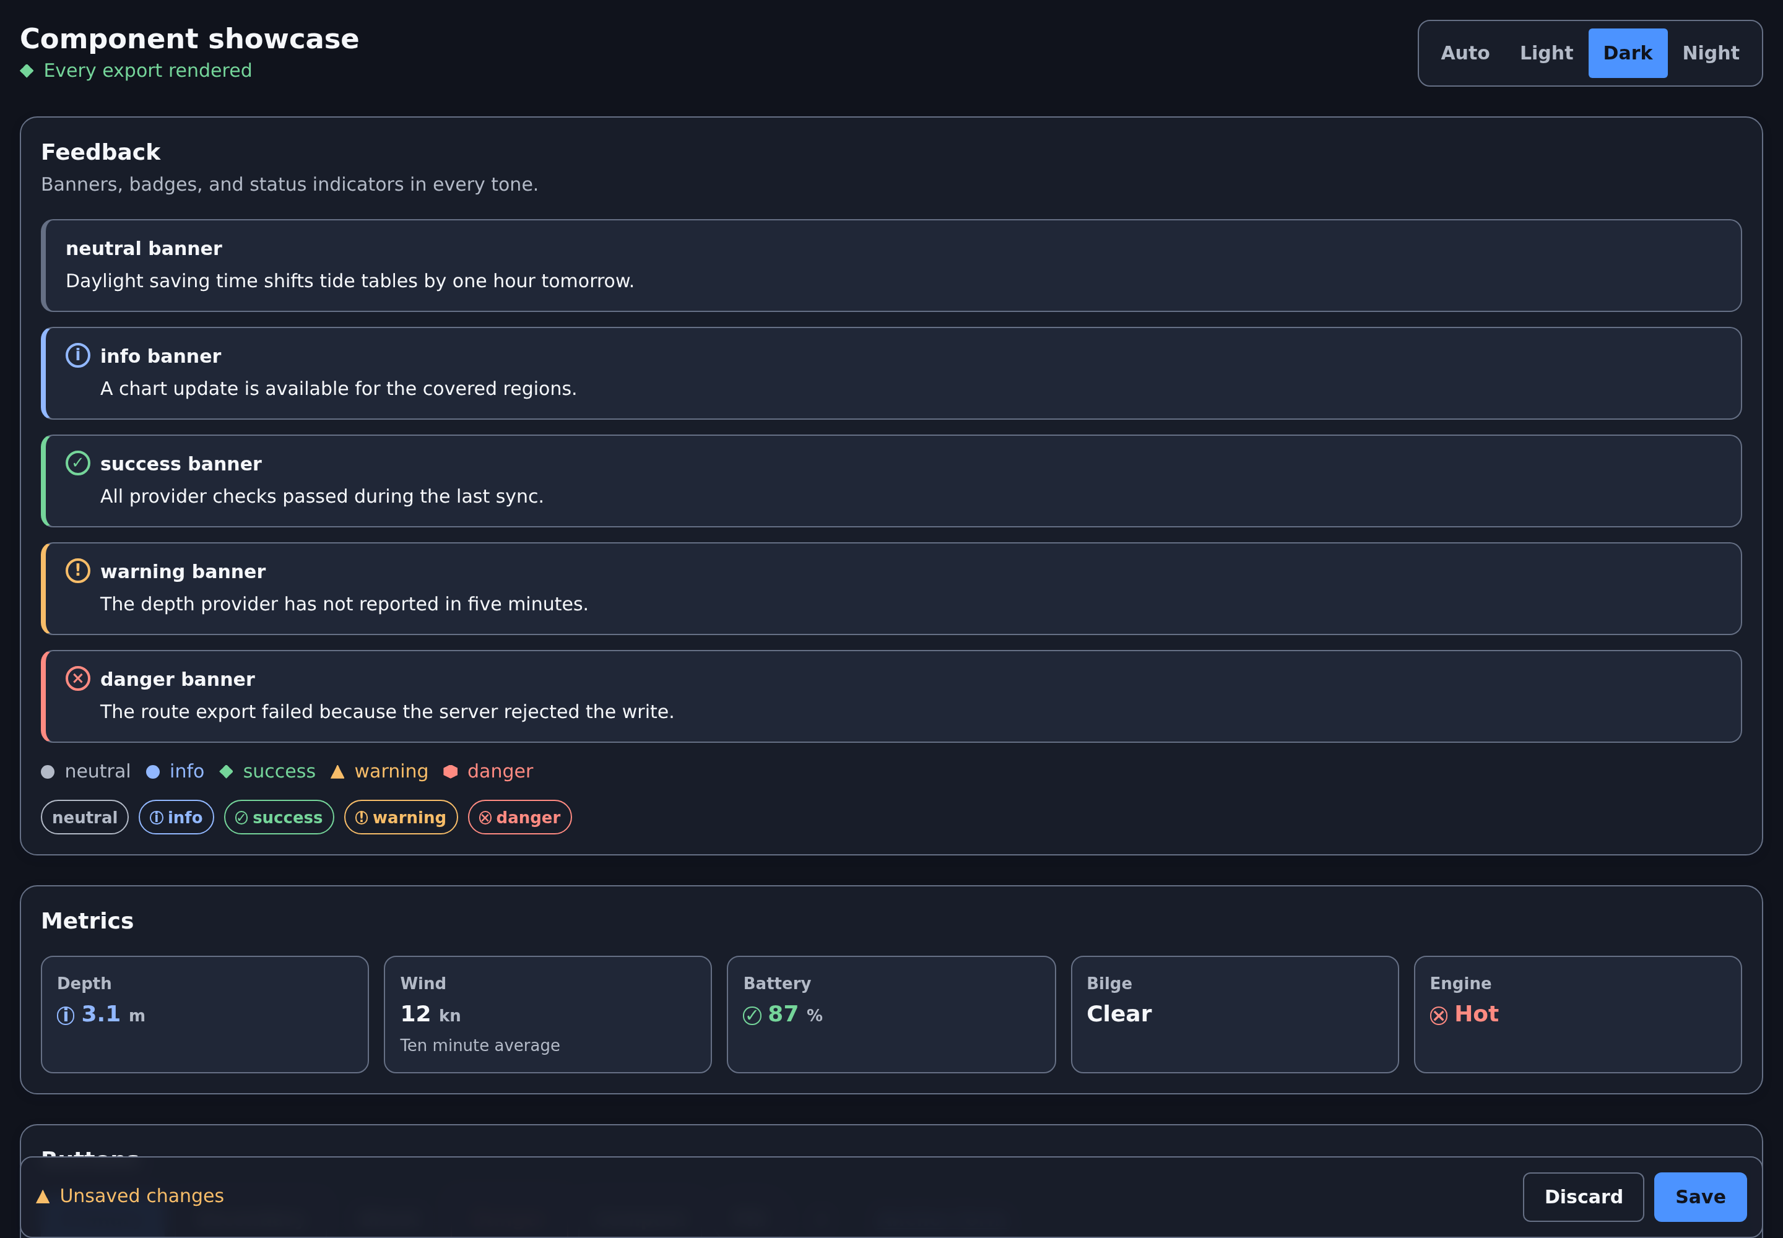Select the Dark theme option
The width and height of the screenshot is (1783, 1238).
(x=1628, y=53)
